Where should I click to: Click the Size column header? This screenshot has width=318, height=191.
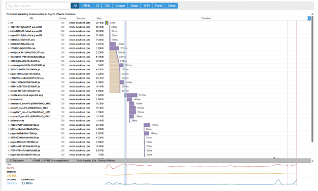pyautogui.click(x=99, y=18)
